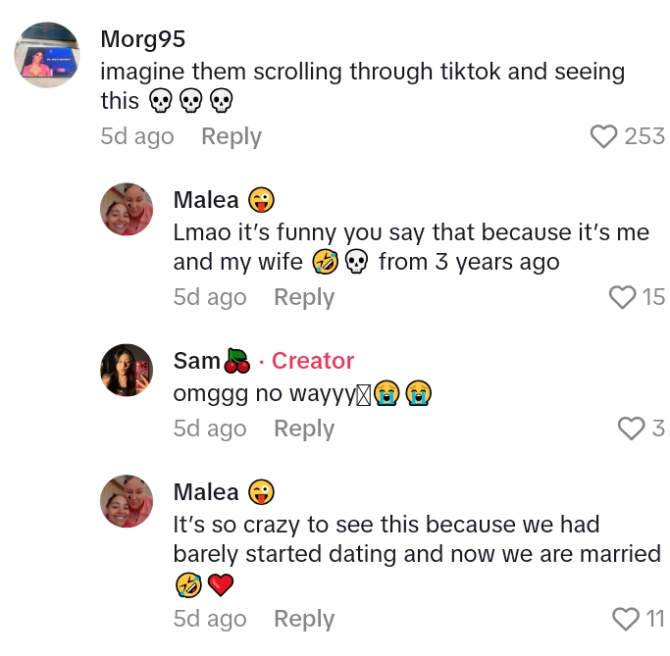Click the 15 like count
The height and width of the screenshot is (656, 670).
[653, 297]
